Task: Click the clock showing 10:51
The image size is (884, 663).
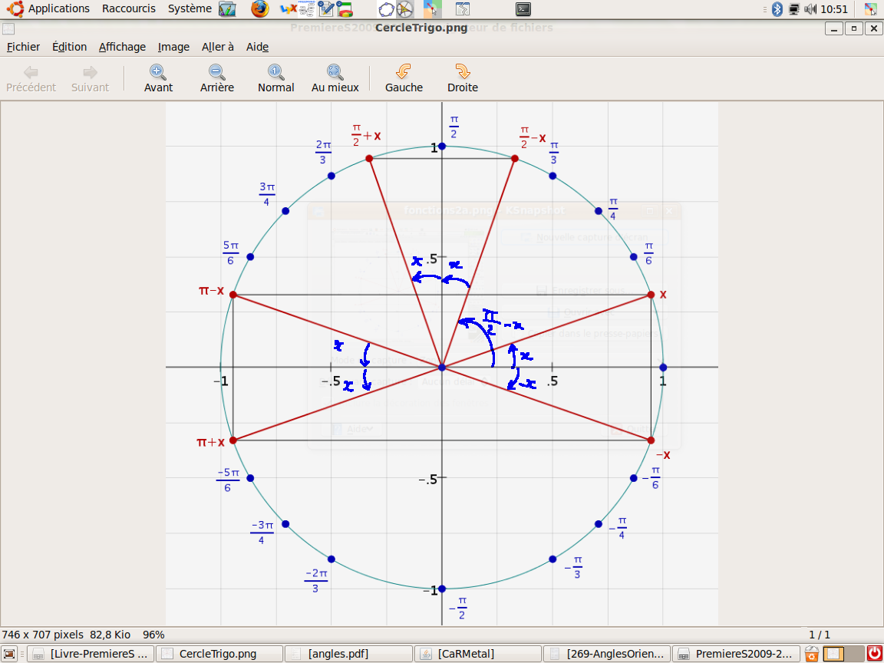Action: [834, 9]
